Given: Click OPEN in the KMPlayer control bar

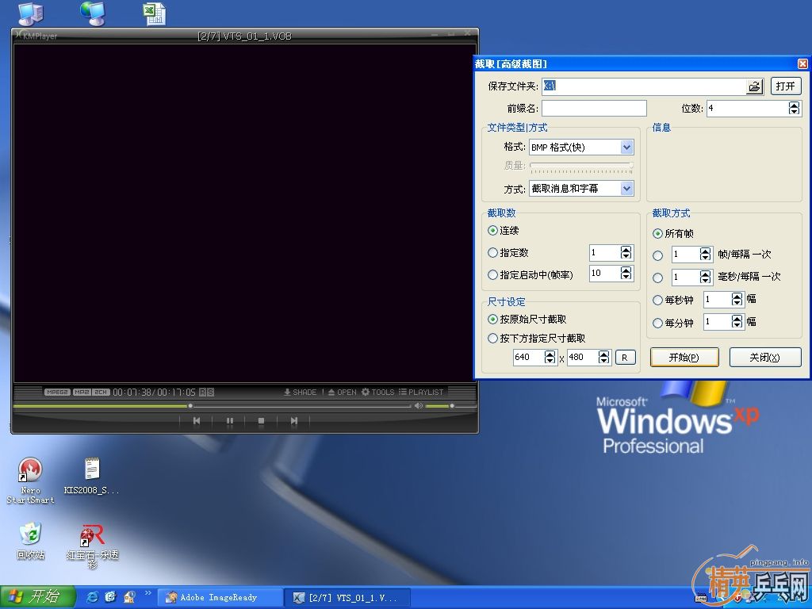Looking at the screenshot, I should coord(343,392).
